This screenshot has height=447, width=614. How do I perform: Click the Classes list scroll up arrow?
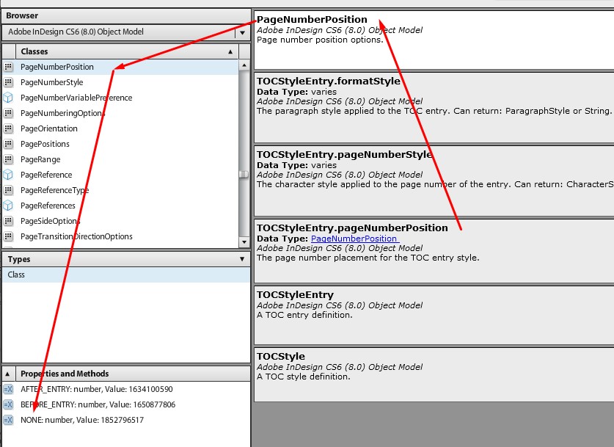[244, 65]
